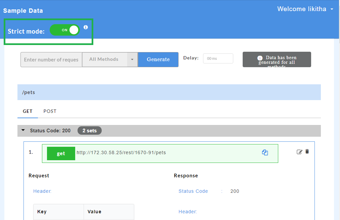Viewport: 340px width, 220px height.
Task: Click the green get method button
Action: click(x=61, y=153)
